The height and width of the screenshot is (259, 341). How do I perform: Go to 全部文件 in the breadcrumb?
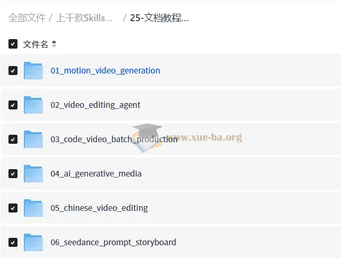(27, 18)
